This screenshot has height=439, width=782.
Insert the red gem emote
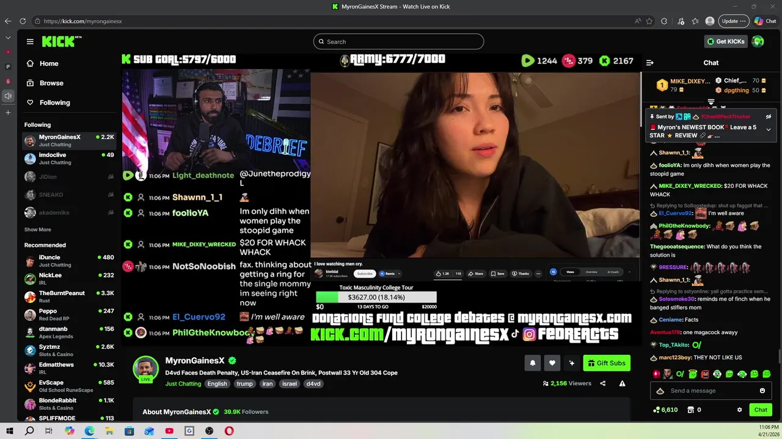(x=656, y=374)
